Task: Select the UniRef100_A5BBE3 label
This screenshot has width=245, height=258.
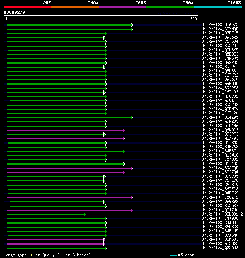Action: point(220,54)
